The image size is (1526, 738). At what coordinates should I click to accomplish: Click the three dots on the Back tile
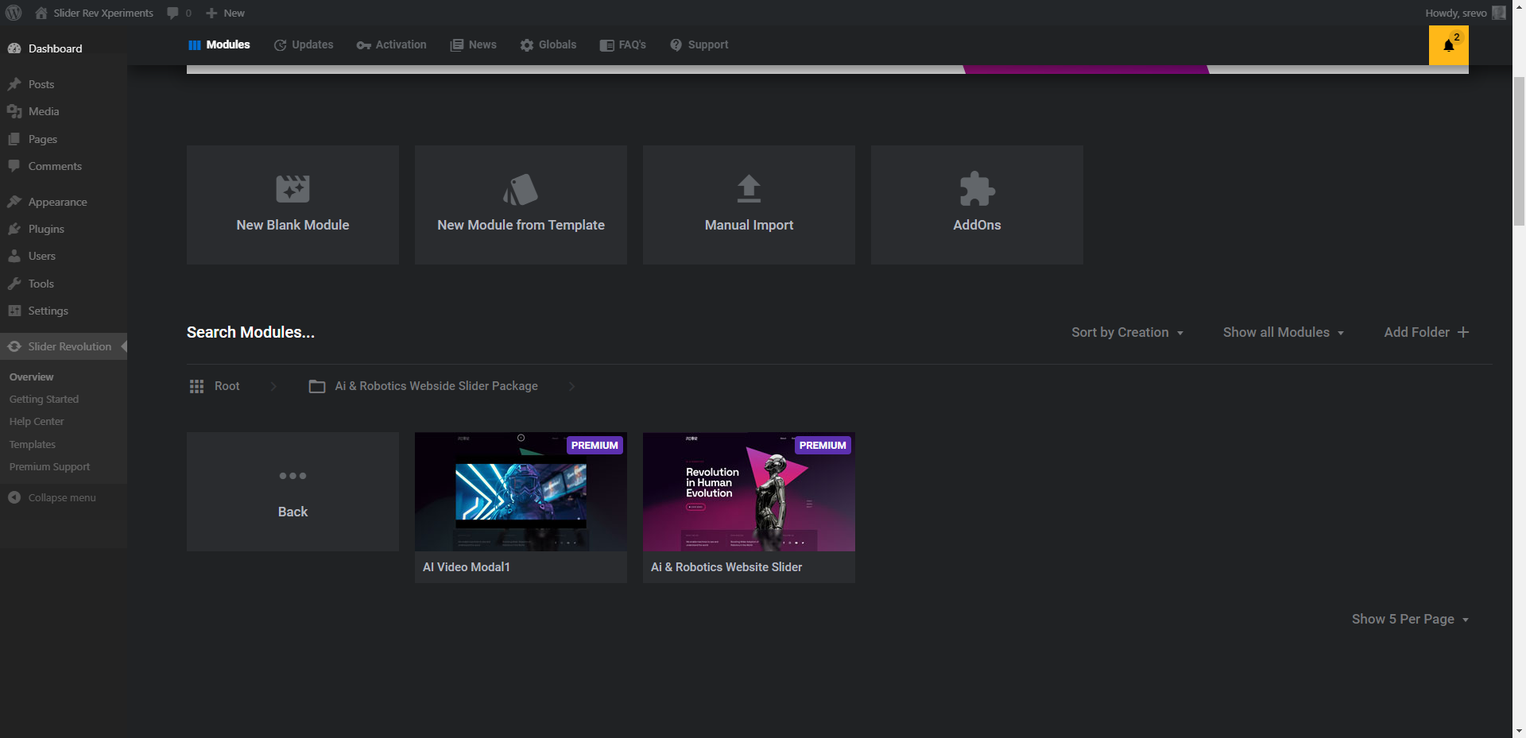coord(292,476)
